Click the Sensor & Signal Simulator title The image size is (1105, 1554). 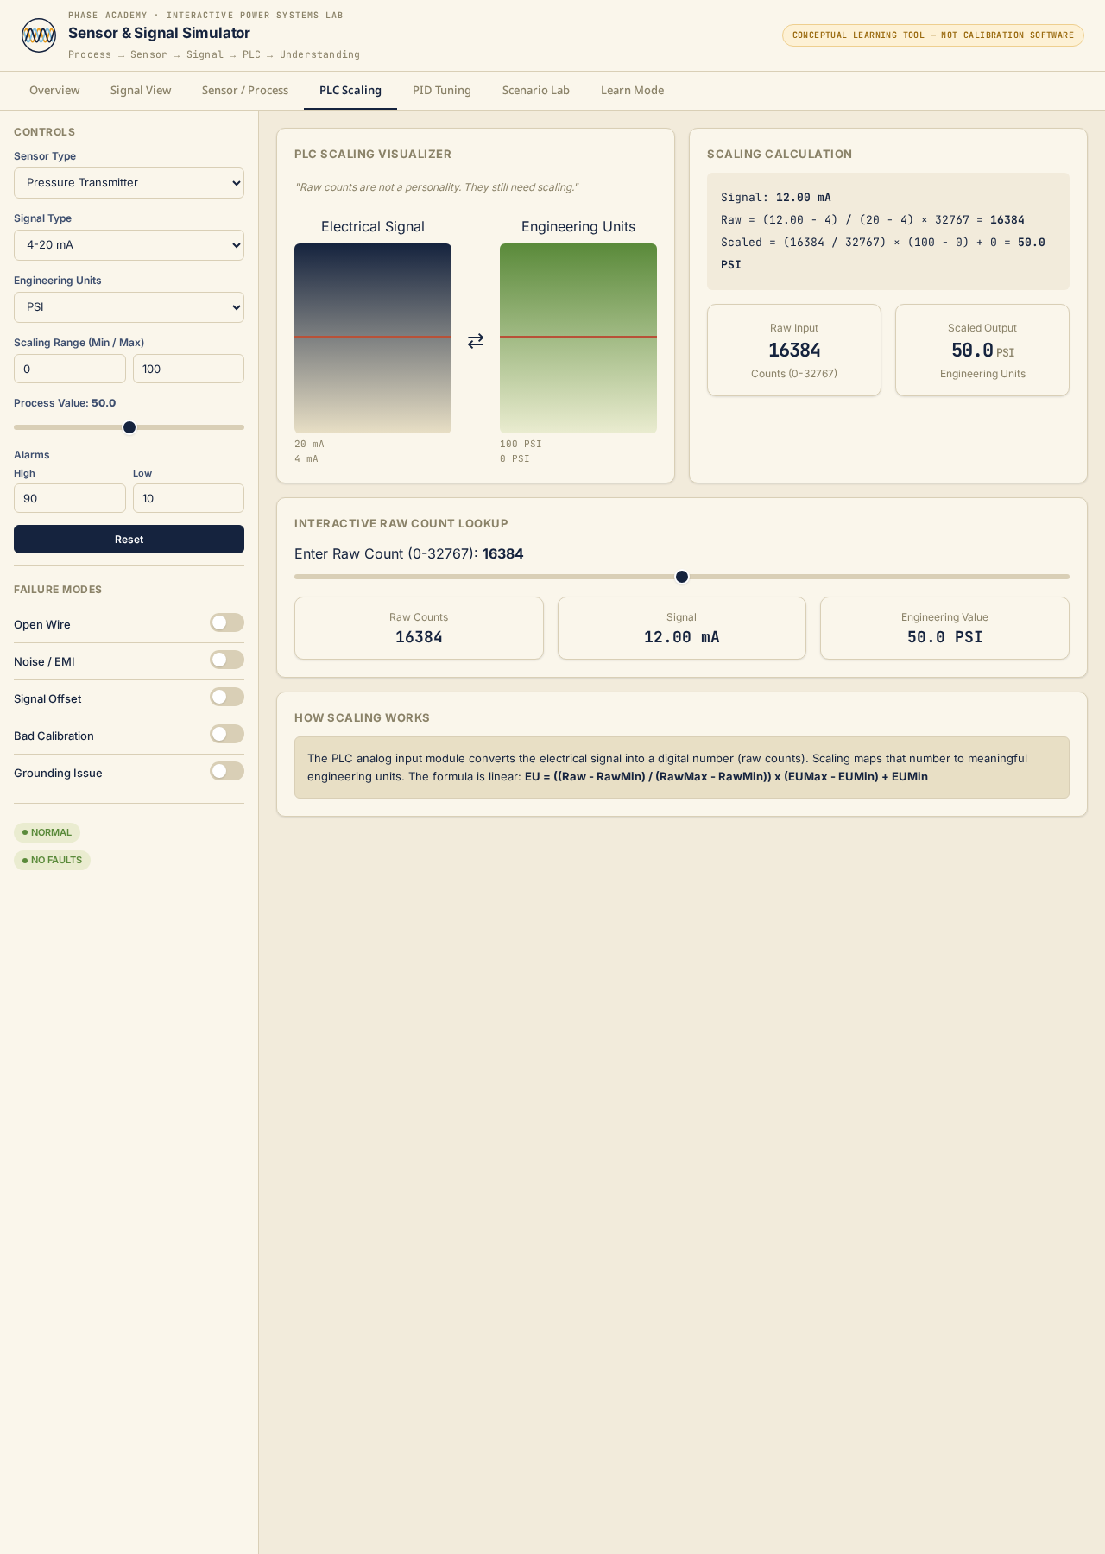159,33
